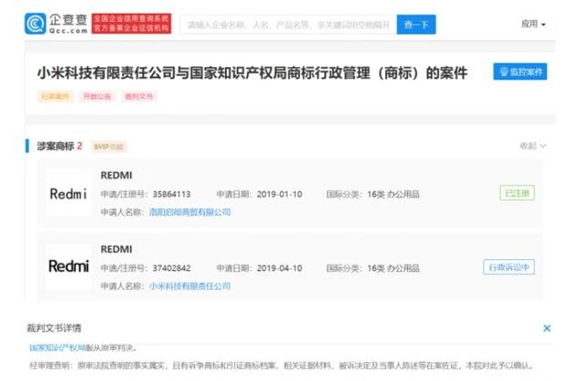Open the 应用 dropdown menu
The width and height of the screenshot is (583, 381).
[x=533, y=25]
